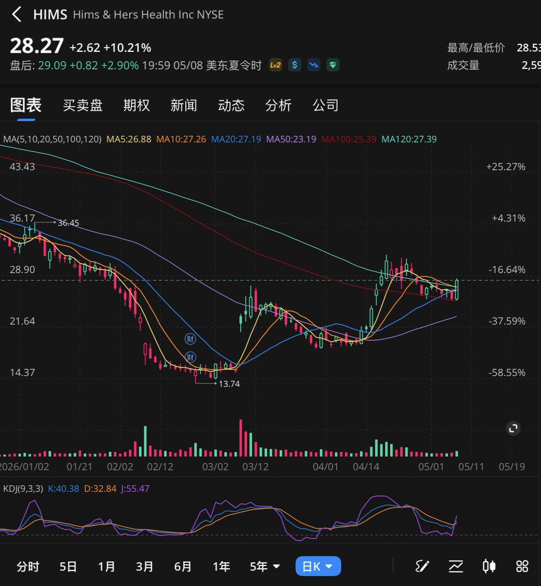Open the four-square grid menu

click(522, 566)
